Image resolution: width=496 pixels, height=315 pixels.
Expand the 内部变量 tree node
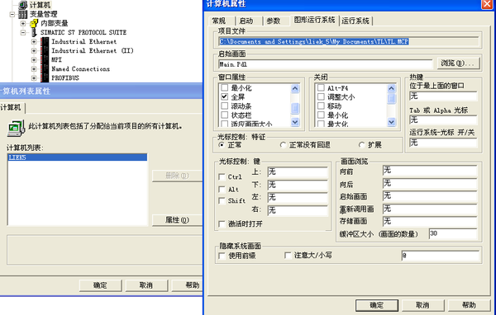tap(23, 23)
